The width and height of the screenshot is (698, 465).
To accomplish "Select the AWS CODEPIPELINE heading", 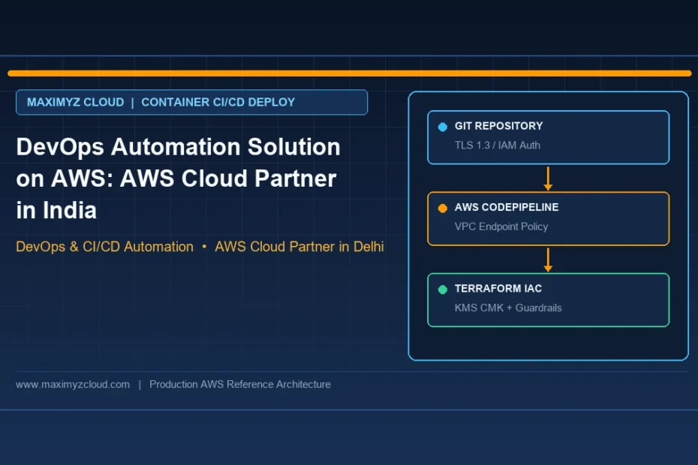I will pyautogui.click(x=507, y=207).
